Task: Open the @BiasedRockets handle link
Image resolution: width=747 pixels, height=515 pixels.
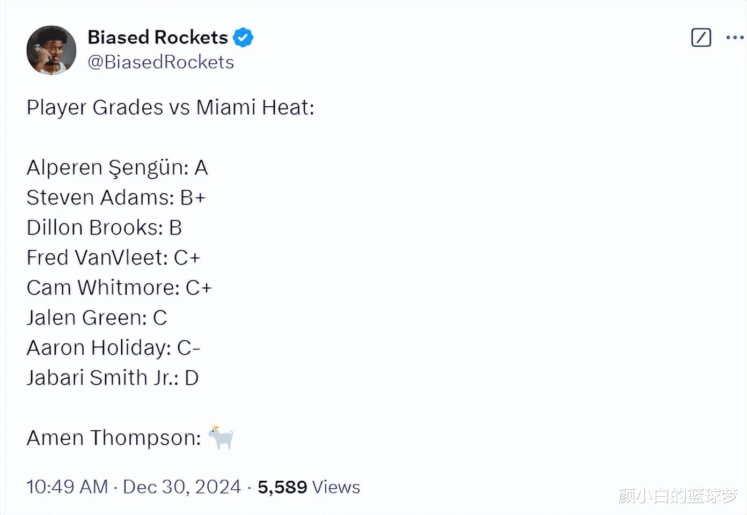Action: click(160, 62)
